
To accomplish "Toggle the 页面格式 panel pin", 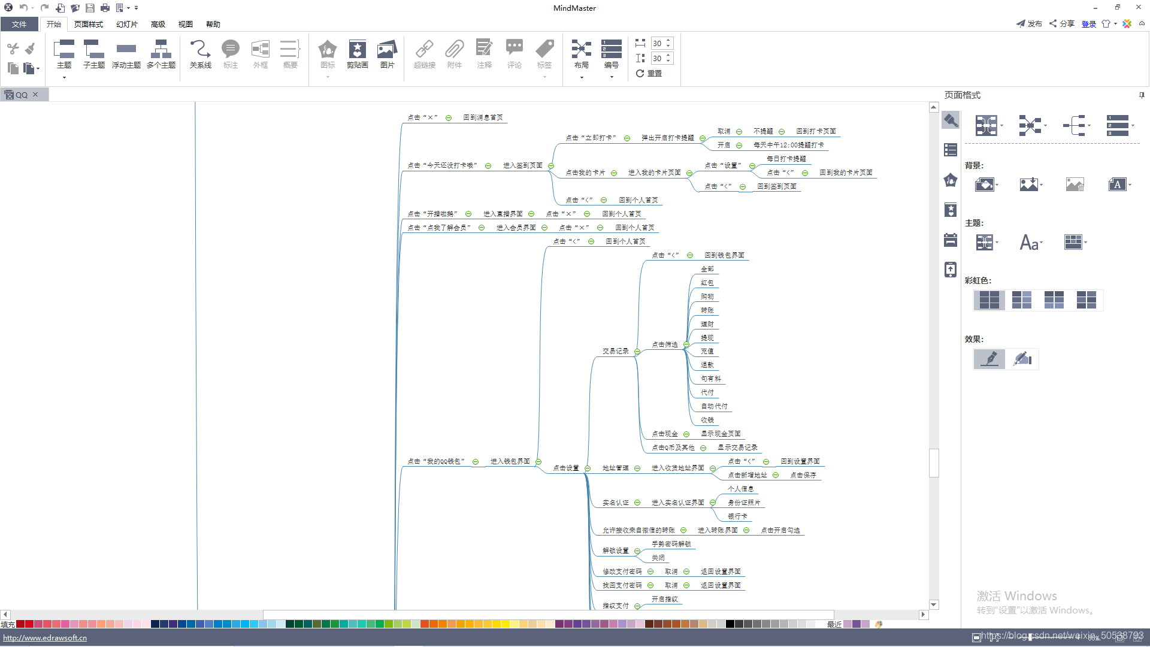I will 1142,95.
